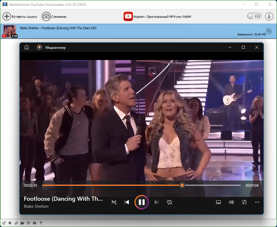Open Слежение binoculars button in toolbar
The height and width of the screenshot is (227, 277).
coord(46,17)
